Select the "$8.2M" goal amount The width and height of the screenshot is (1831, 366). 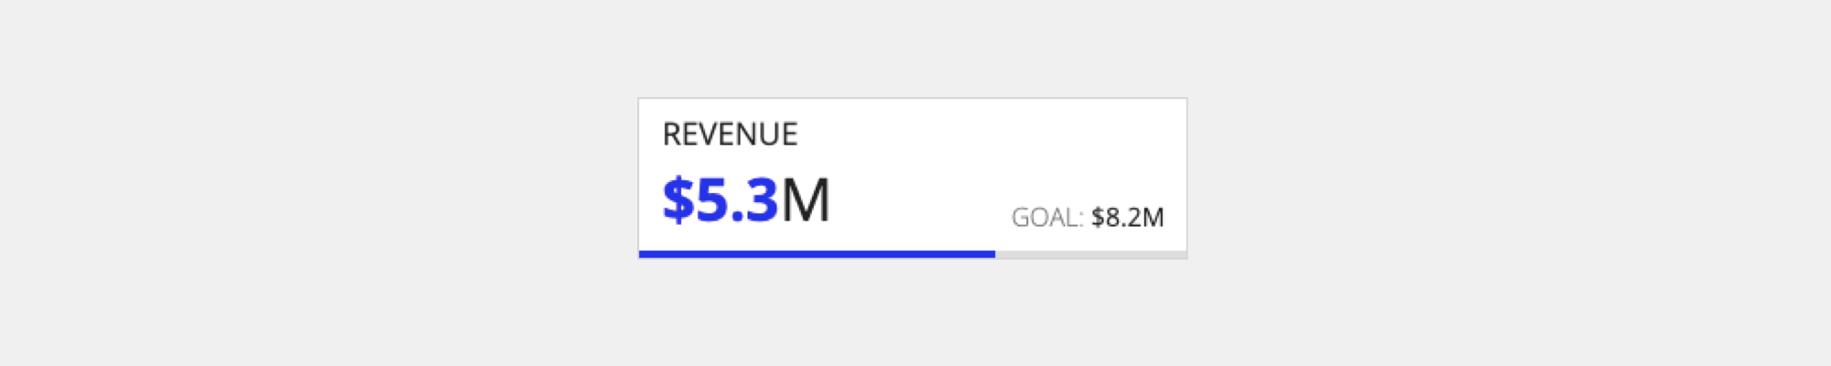(1127, 218)
